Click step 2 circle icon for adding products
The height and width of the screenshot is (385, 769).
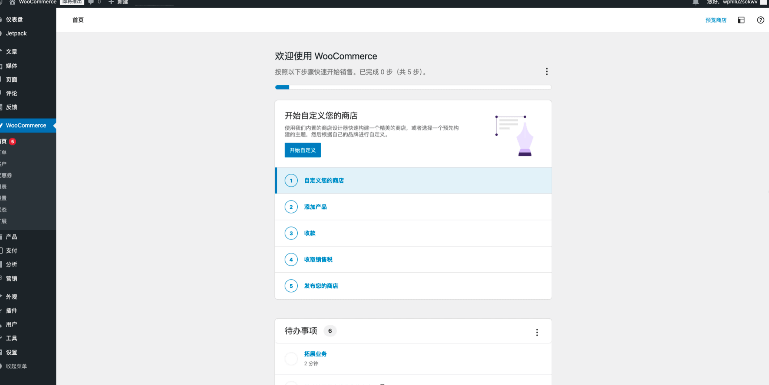[291, 207]
